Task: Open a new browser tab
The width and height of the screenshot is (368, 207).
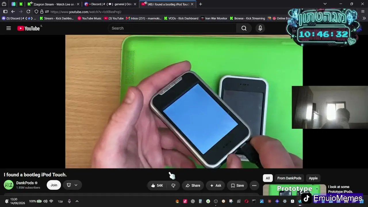Action: click(x=200, y=4)
